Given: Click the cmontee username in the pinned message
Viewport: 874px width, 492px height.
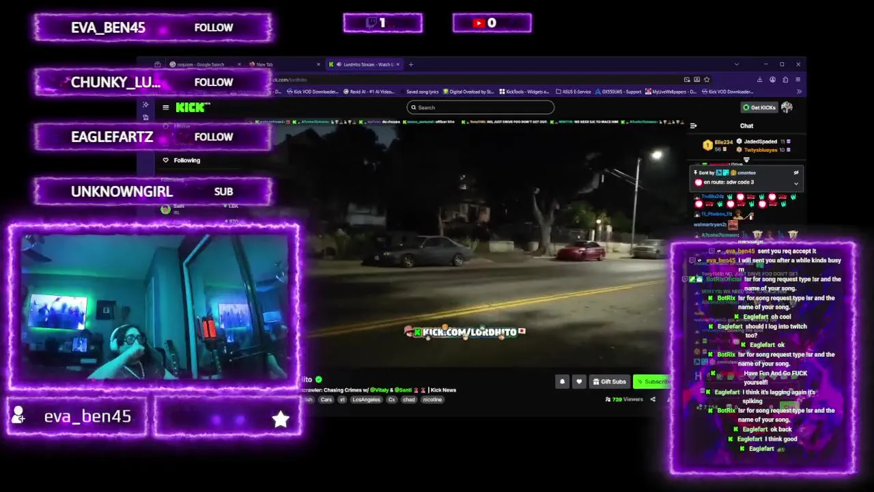Looking at the screenshot, I should tap(746, 173).
